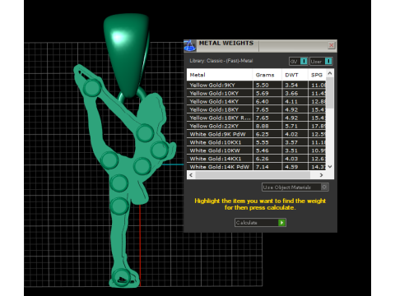Click the 4.03 DWT value

(291, 159)
